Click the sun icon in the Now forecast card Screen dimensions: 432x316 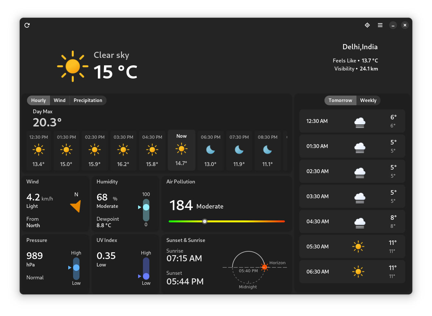tap(181, 149)
